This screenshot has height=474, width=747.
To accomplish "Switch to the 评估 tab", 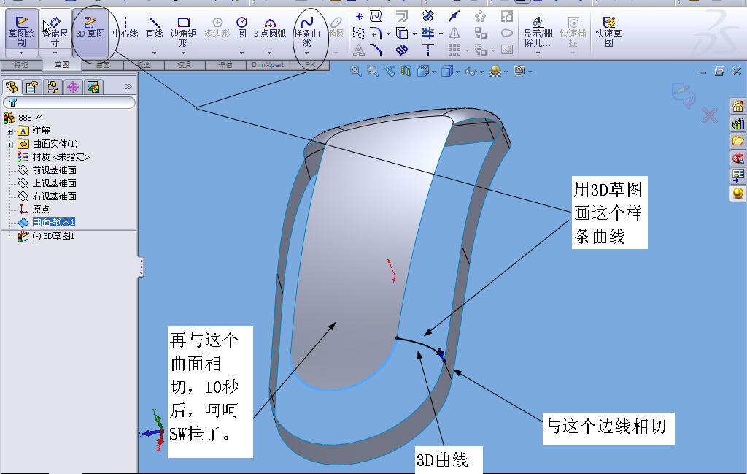I will point(225,65).
